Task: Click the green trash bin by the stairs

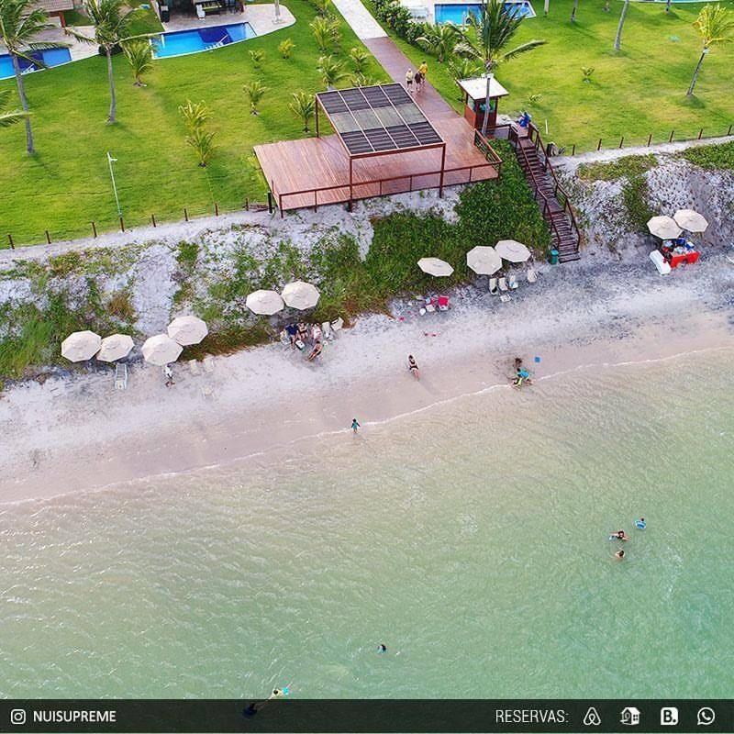Action: [x=553, y=256]
